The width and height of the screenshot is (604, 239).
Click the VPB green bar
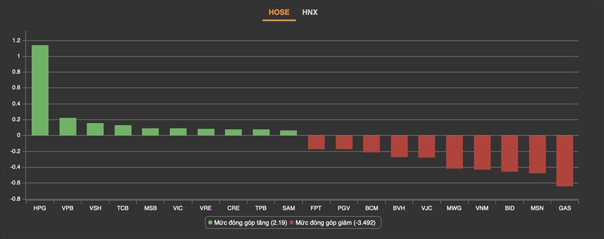(x=68, y=127)
